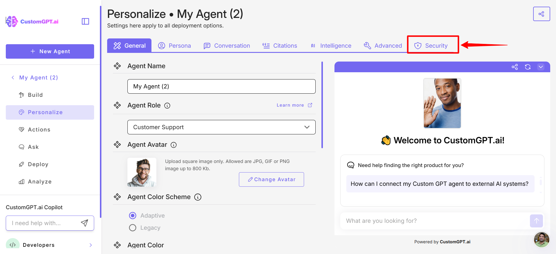
Task: Click the drag icon beside Agent Role
Action: pos(117,105)
